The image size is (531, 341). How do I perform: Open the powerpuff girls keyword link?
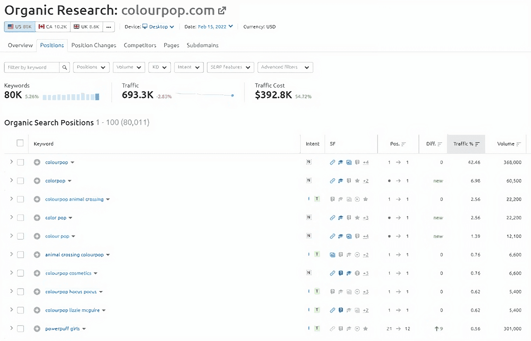(x=62, y=328)
